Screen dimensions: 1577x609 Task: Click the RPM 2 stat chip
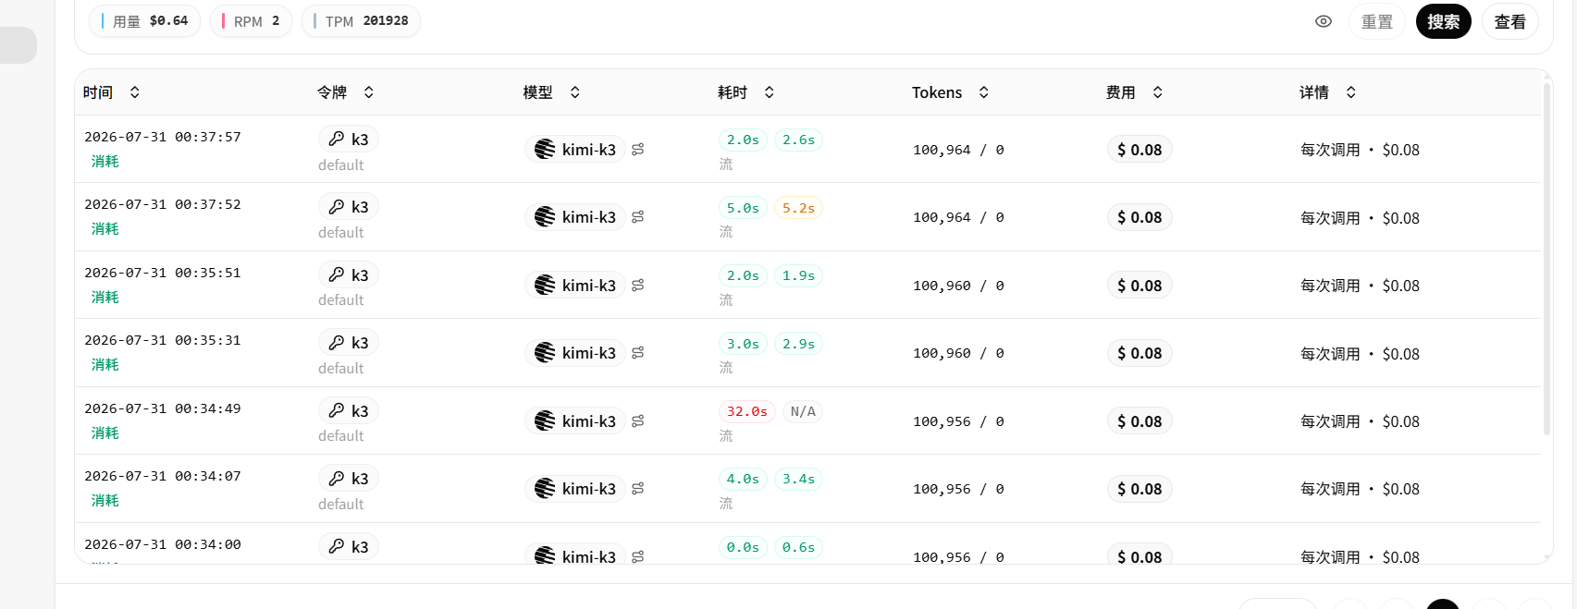point(252,21)
